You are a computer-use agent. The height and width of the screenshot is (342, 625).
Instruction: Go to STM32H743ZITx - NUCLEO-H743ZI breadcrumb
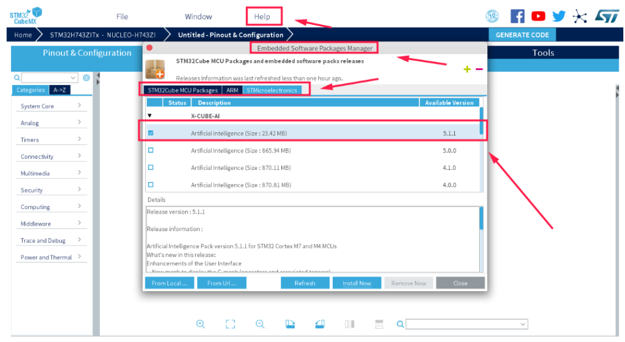click(x=102, y=35)
